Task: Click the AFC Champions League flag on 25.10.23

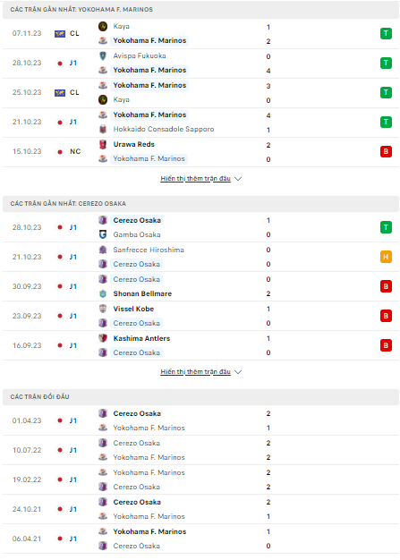Action: pyautogui.click(x=60, y=93)
